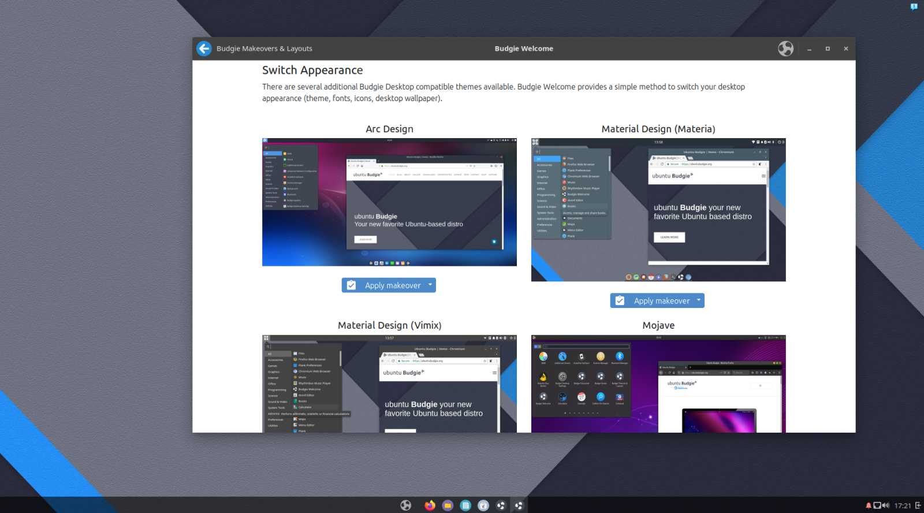Screen dimensions: 924x513
Task: Open the session side panel icon next to the clock
Action: (918, 505)
